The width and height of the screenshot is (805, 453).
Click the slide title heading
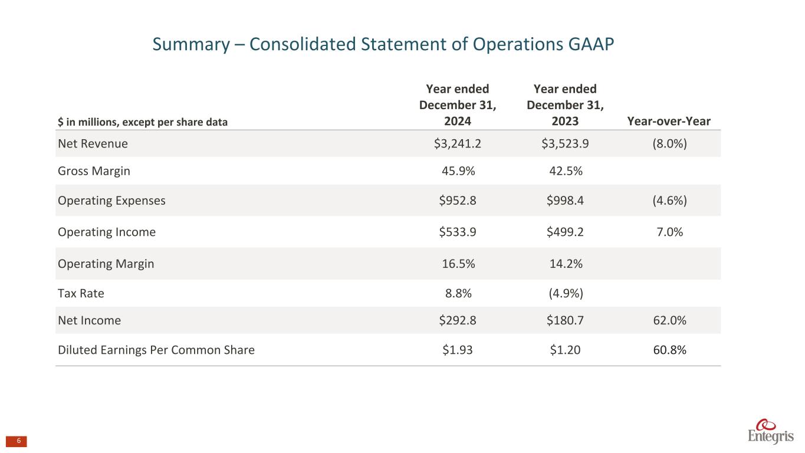coord(383,45)
